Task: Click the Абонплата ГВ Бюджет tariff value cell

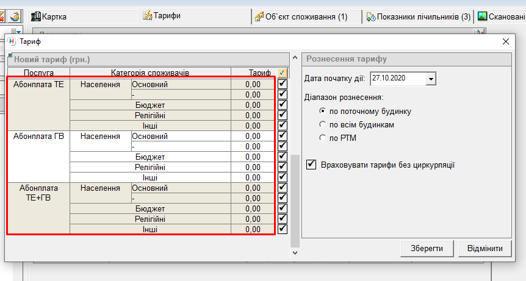Action: point(253,157)
